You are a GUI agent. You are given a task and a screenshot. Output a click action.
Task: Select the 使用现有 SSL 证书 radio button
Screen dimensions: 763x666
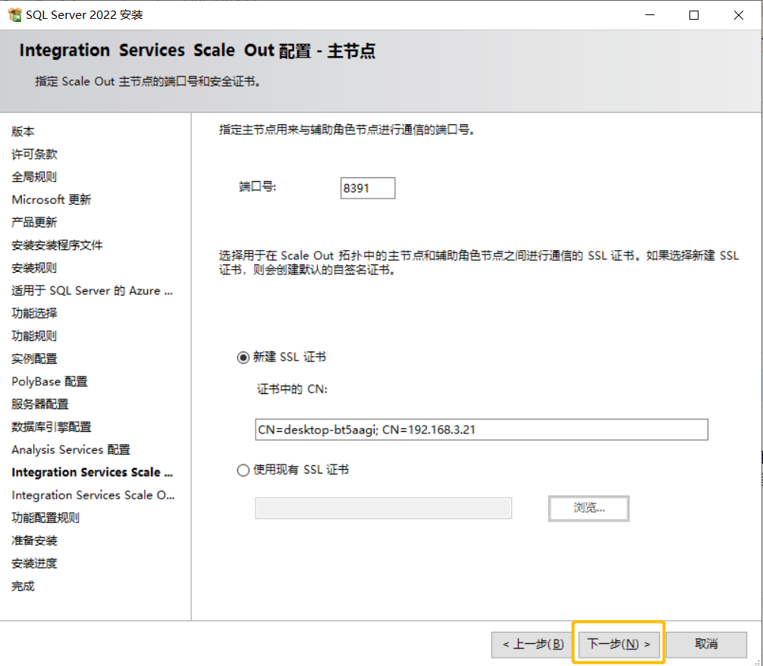[243, 470]
